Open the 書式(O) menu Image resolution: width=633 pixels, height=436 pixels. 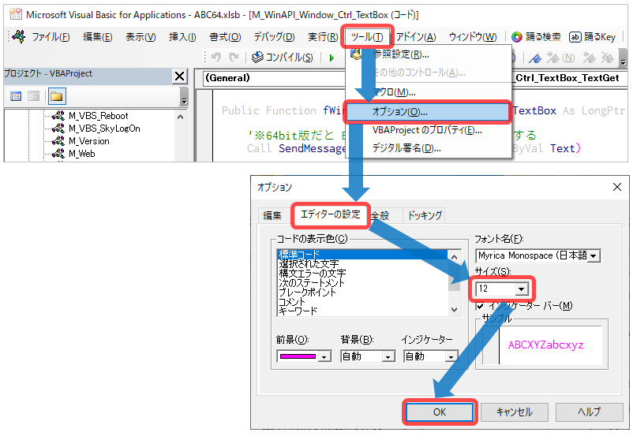click(225, 37)
